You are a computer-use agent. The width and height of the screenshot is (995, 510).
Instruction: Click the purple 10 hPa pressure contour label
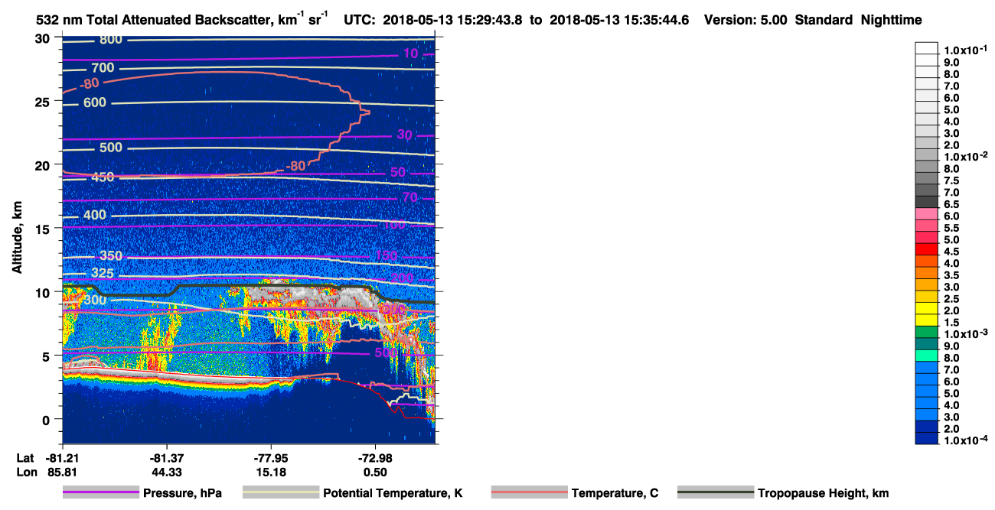click(411, 54)
